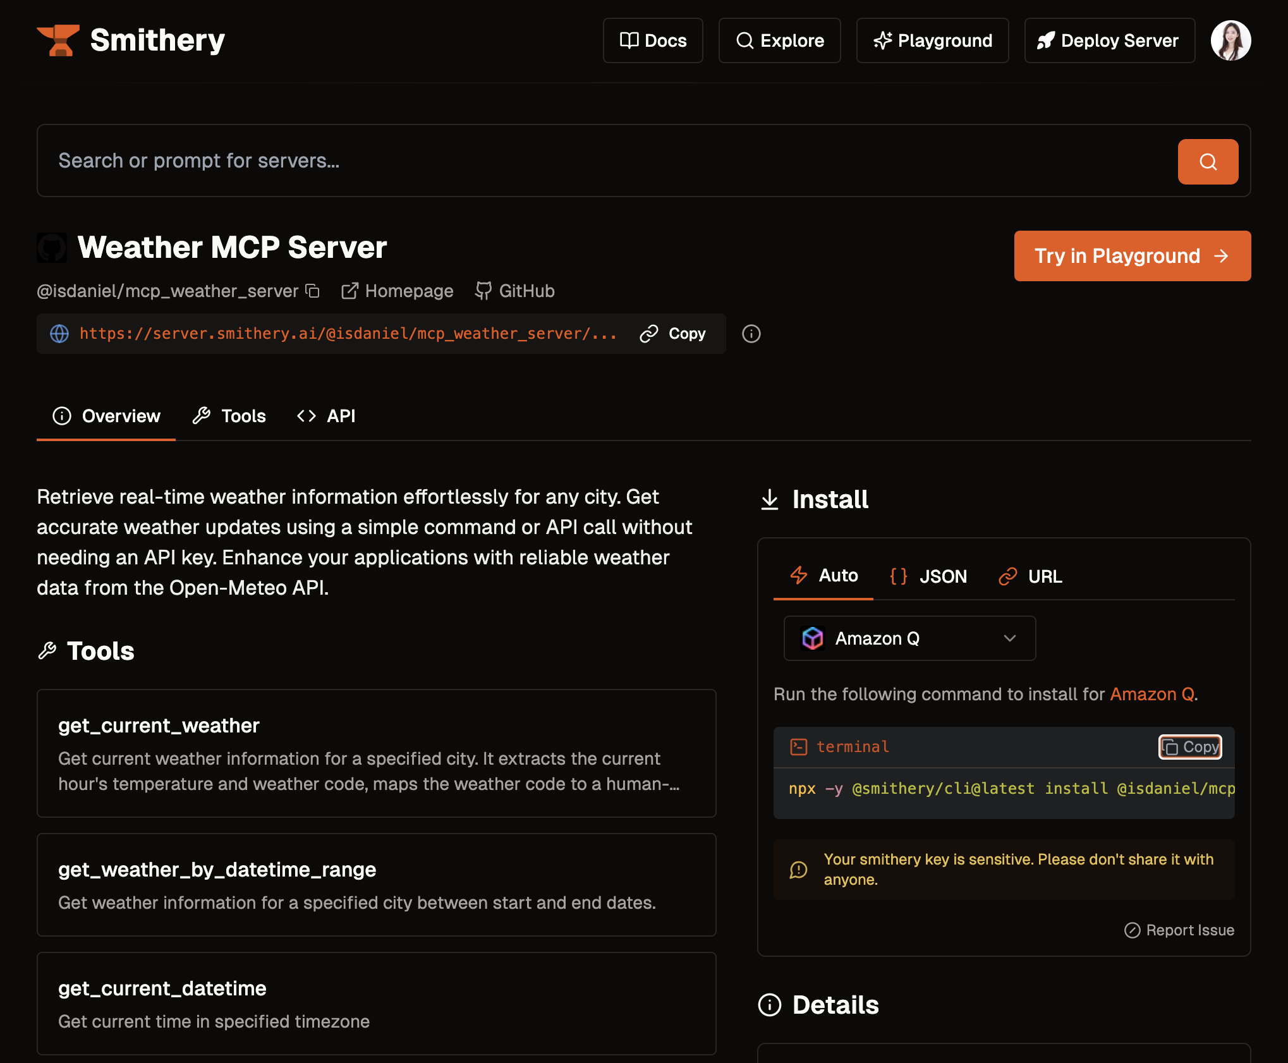This screenshot has width=1288, height=1063.
Task: Click the Weather MCP Server title
Action: [x=232, y=247]
